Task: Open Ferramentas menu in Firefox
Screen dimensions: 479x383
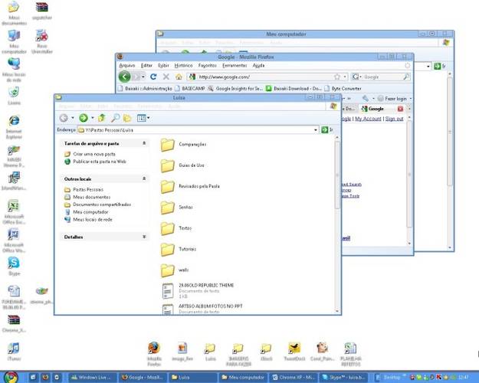Action: click(235, 65)
